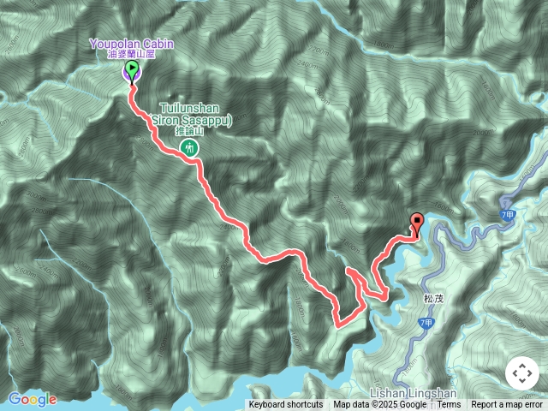Toggle fullscreen map view button
This screenshot has height=411, width=548.
tap(522, 373)
